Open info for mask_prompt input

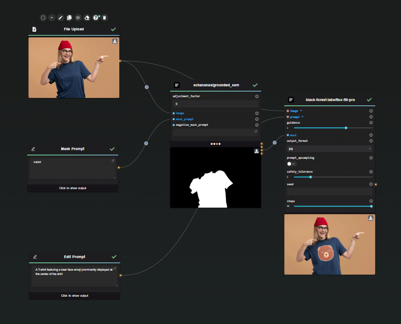coord(257,119)
